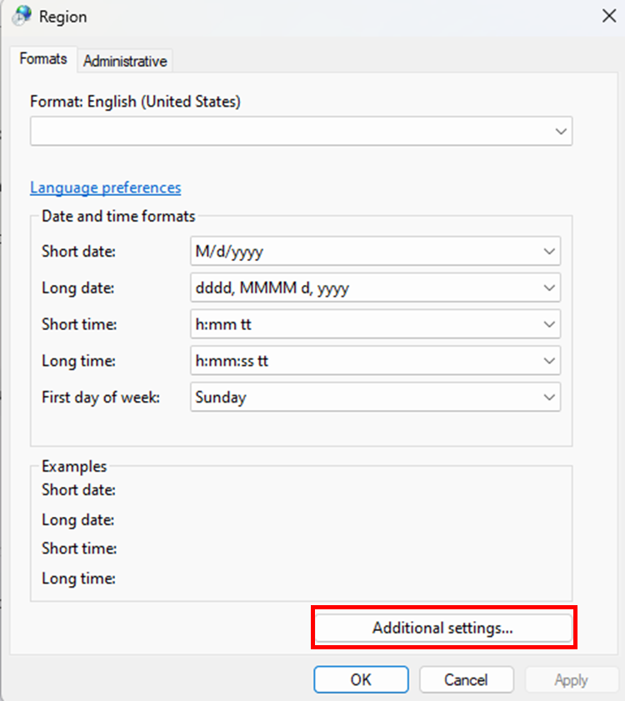Screen dimensions: 625x701
Task: Click the greyed-out Apply button
Action: point(571,679)
